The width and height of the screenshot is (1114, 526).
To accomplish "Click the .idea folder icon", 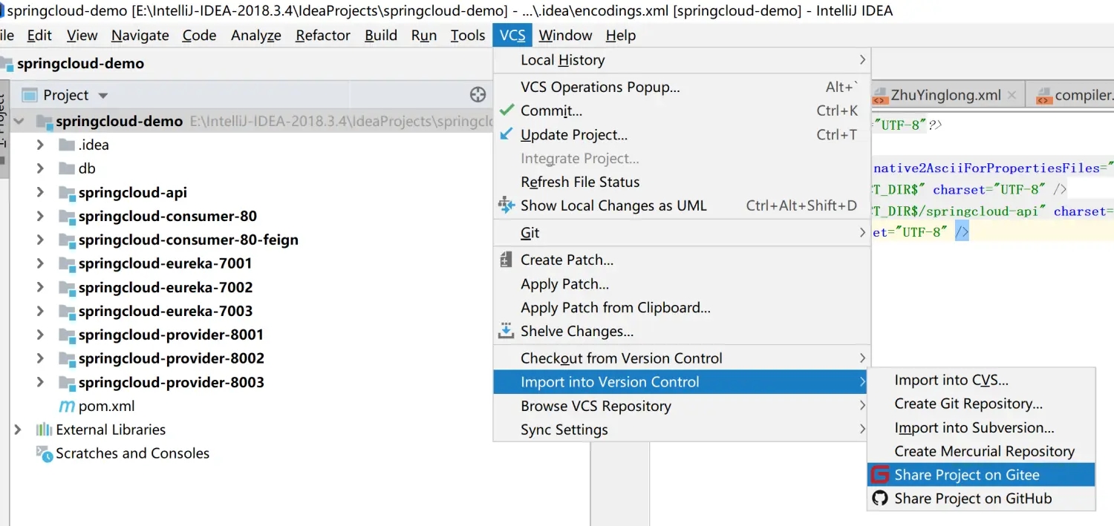I will point(67,145).
